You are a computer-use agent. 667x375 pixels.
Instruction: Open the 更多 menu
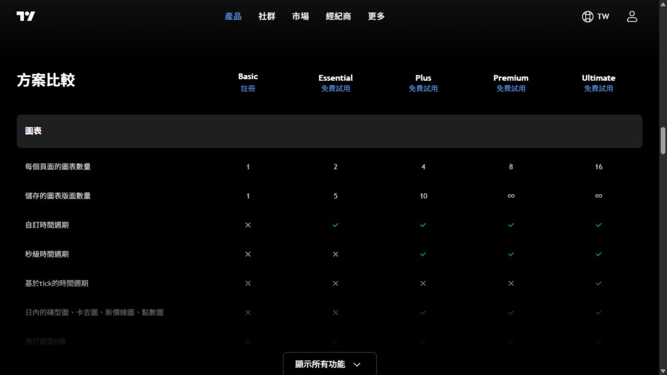[376, 16]
